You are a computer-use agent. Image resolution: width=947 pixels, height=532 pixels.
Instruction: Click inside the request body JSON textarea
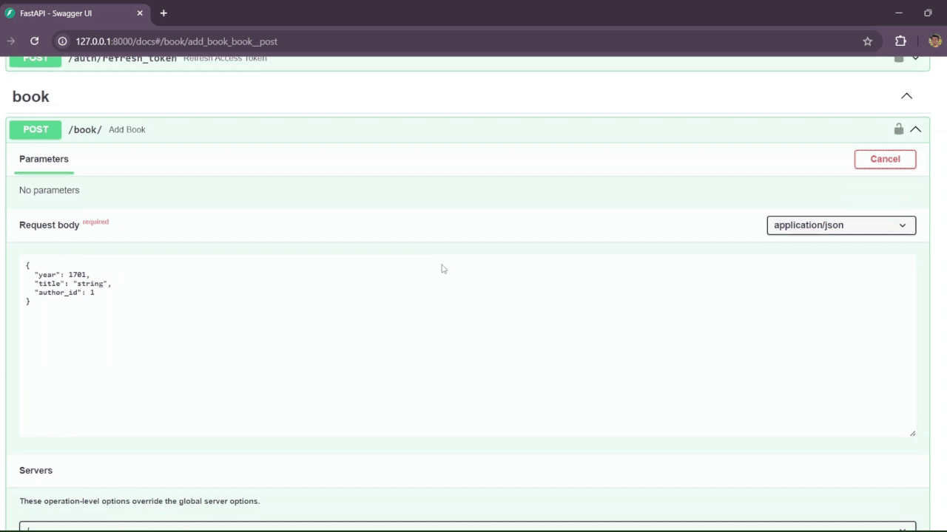tap(468, 346)
